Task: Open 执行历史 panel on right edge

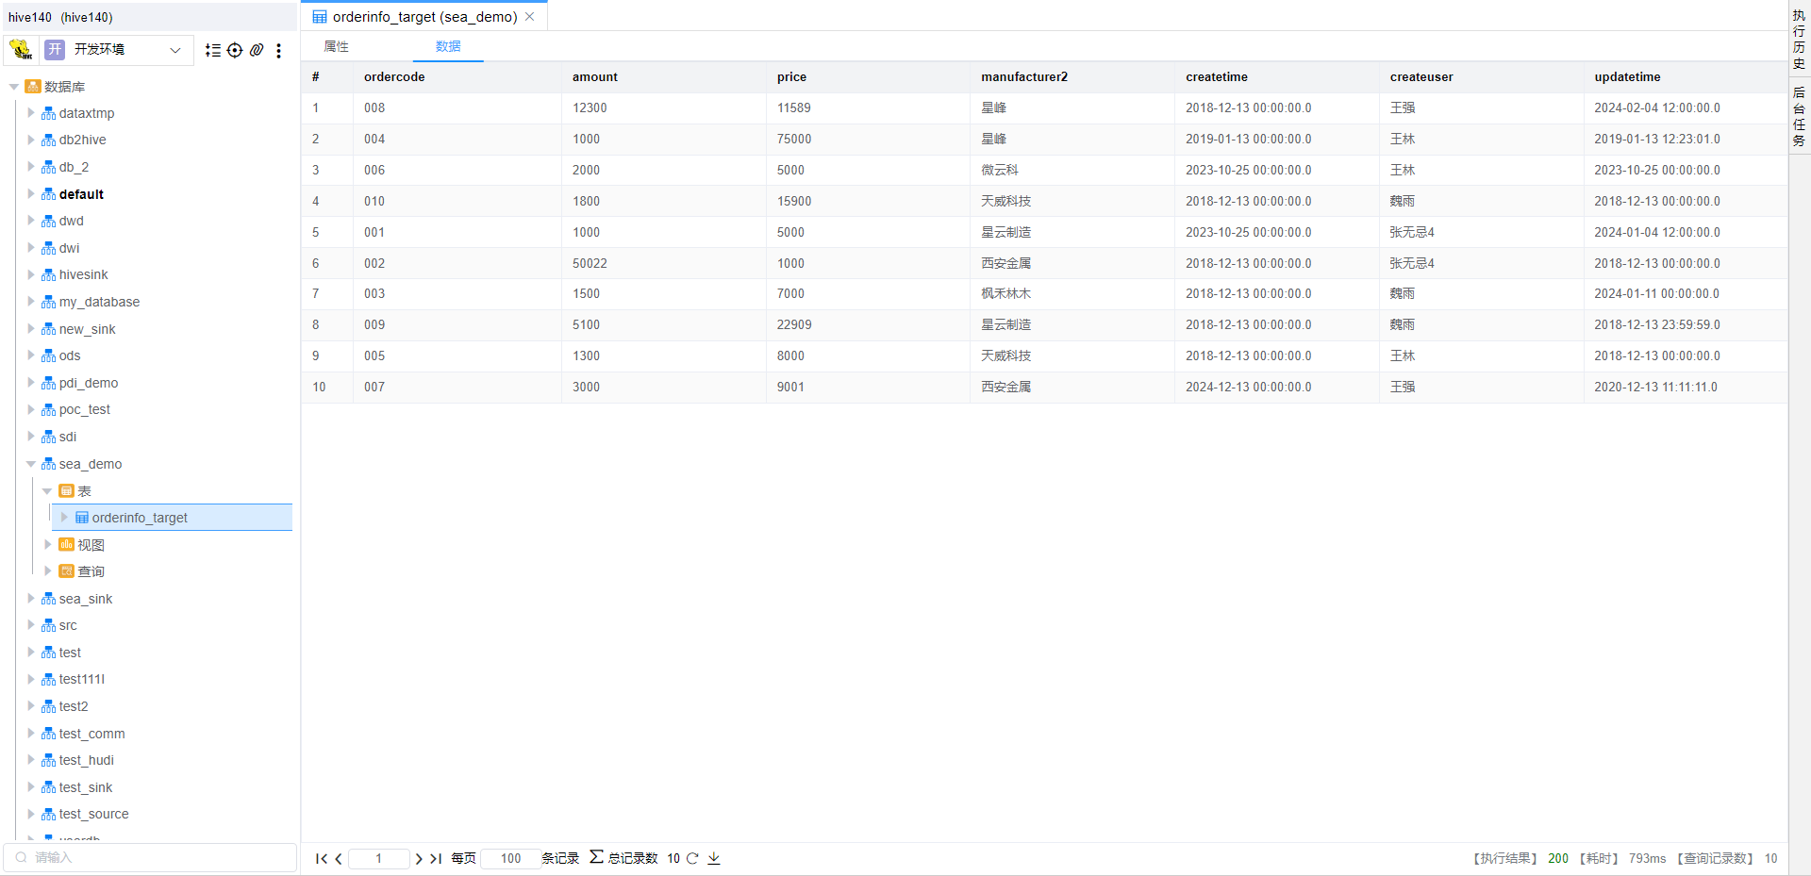Action: (1799, 40)
